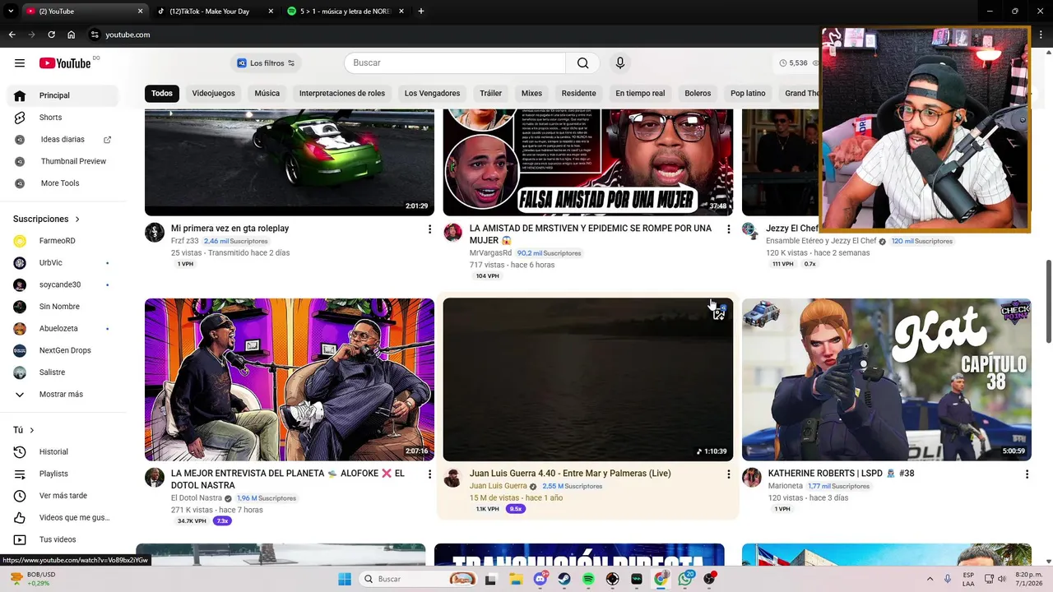Open options menu for La Mejor Entrevista del Planeta

click(x=429, y=474)
